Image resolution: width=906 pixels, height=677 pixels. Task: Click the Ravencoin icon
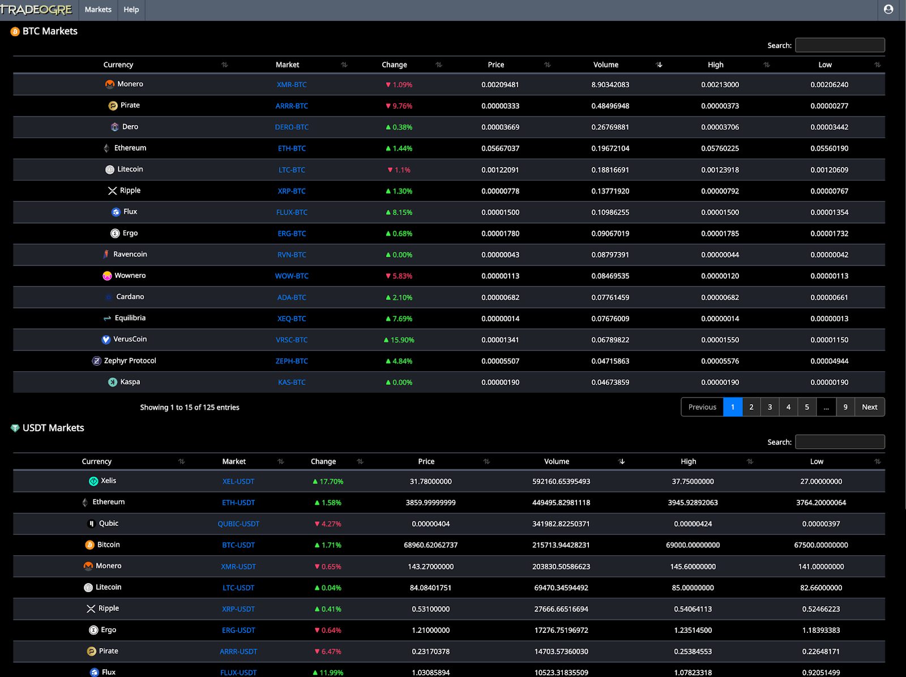106,255
